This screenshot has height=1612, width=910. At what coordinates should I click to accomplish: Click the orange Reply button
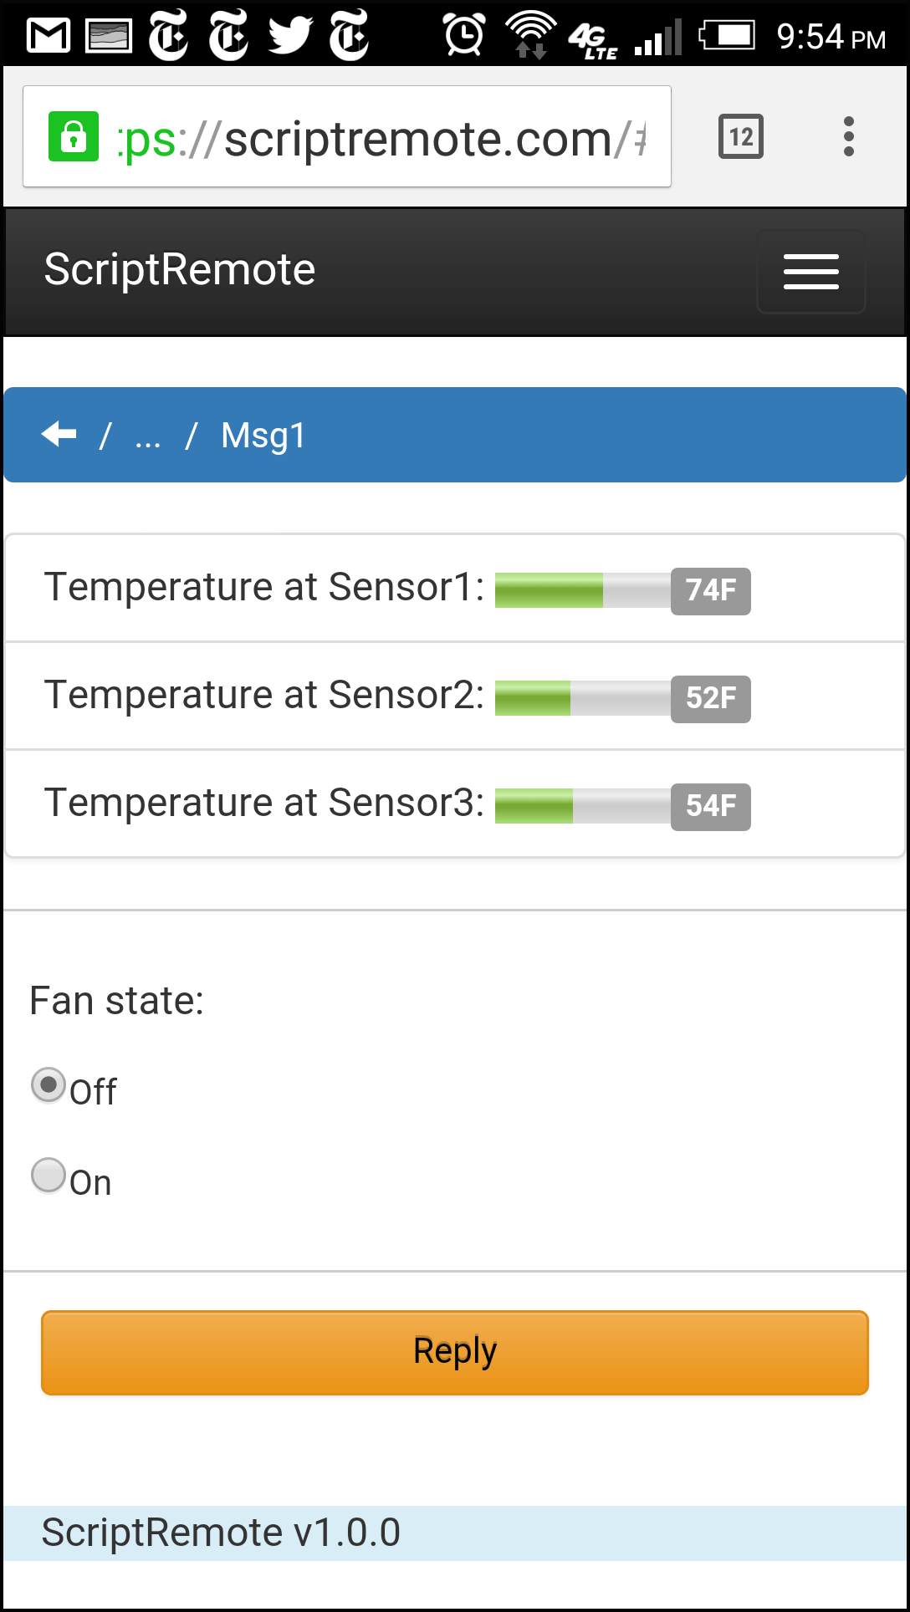click(x=455, y=1352)
